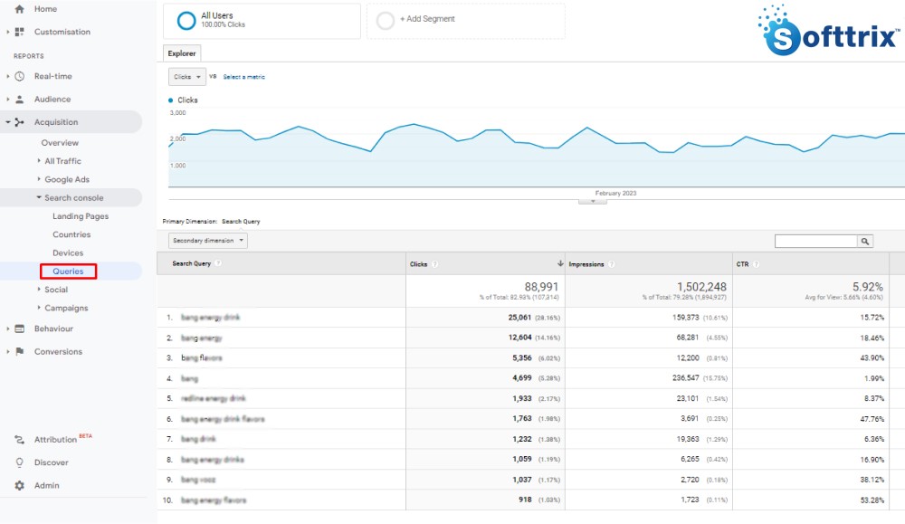Open the Devices report

tap(68, 253)
